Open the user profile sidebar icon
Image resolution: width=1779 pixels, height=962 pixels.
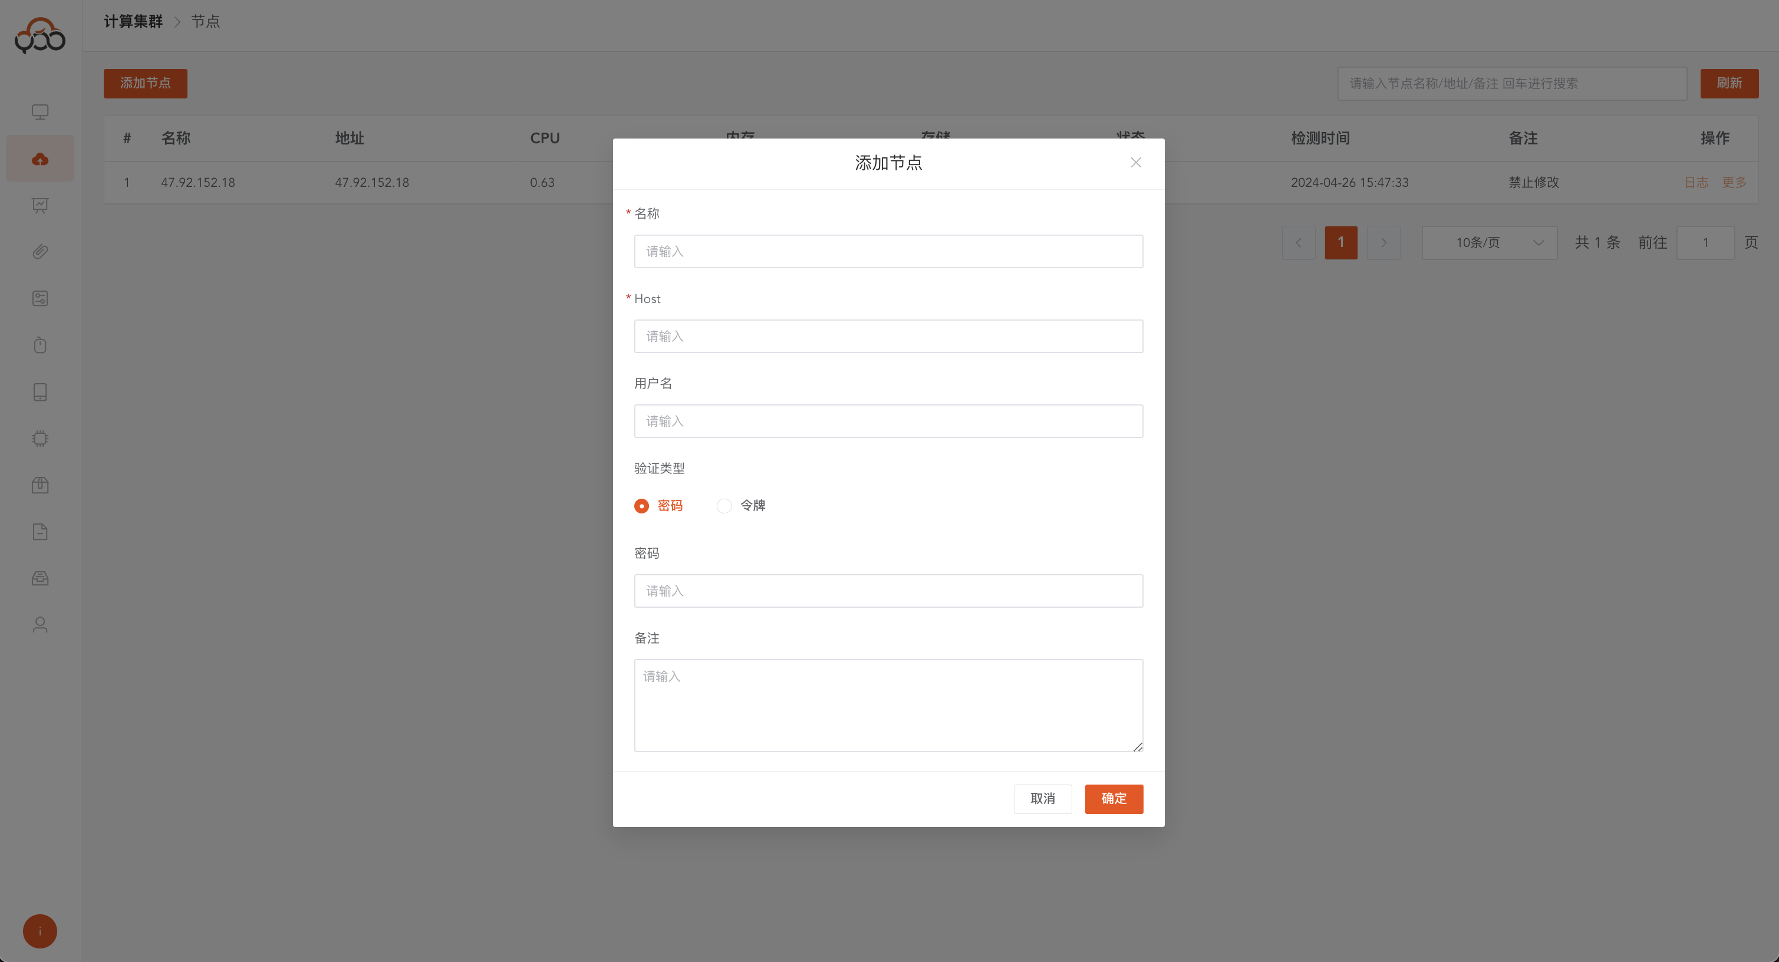coord(40,625)
